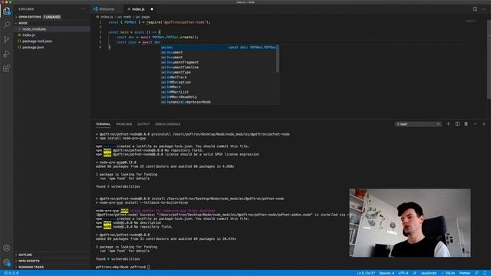Image resolution: width=491 pixels, height=276 pixels.
Task: Click the feedback icon in status bar
Action: pos(476,273)
